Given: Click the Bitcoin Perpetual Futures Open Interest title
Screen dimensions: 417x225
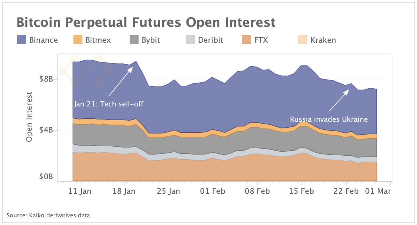Looking at the screenshot, I should click(146, 23).
